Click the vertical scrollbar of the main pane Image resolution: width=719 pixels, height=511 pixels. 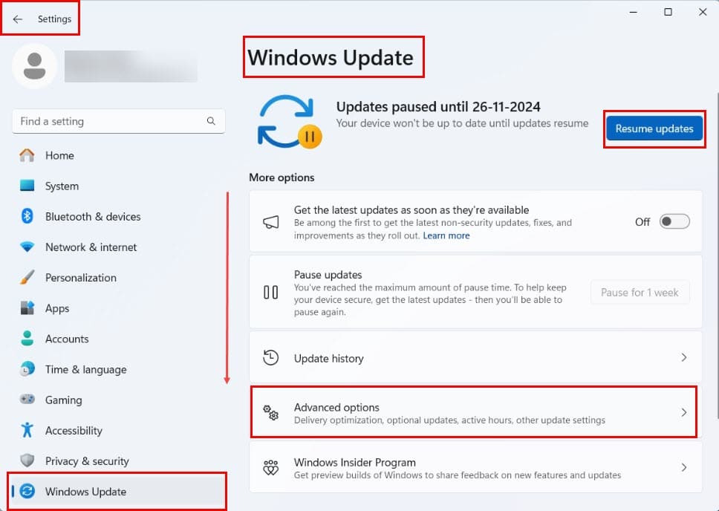coord(717,255)
